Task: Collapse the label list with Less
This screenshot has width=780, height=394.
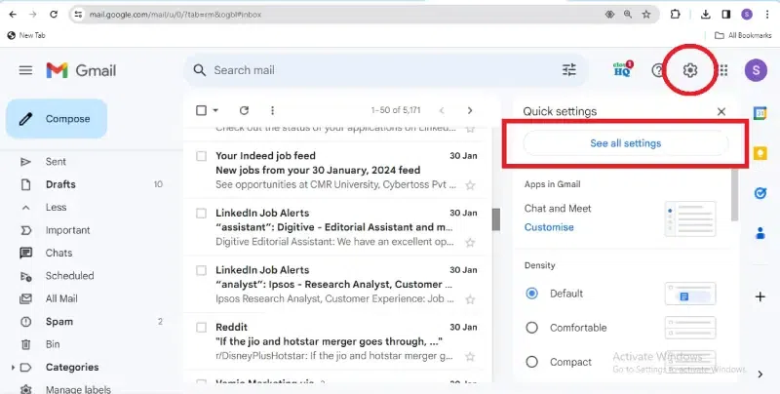Action: 56,208
